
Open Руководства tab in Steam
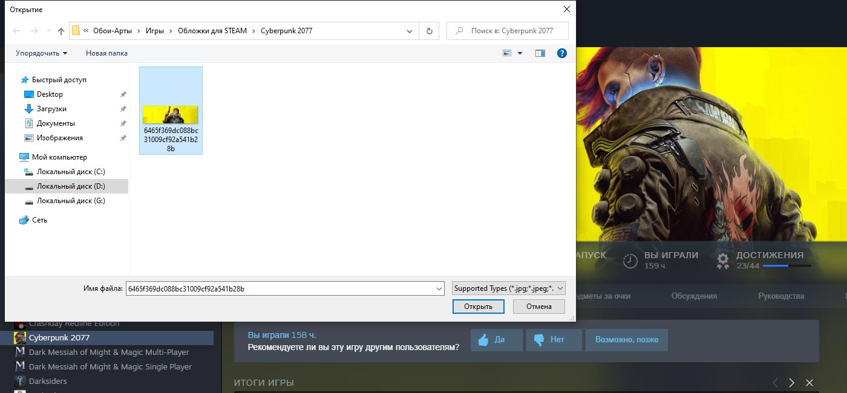coord(781,296)
